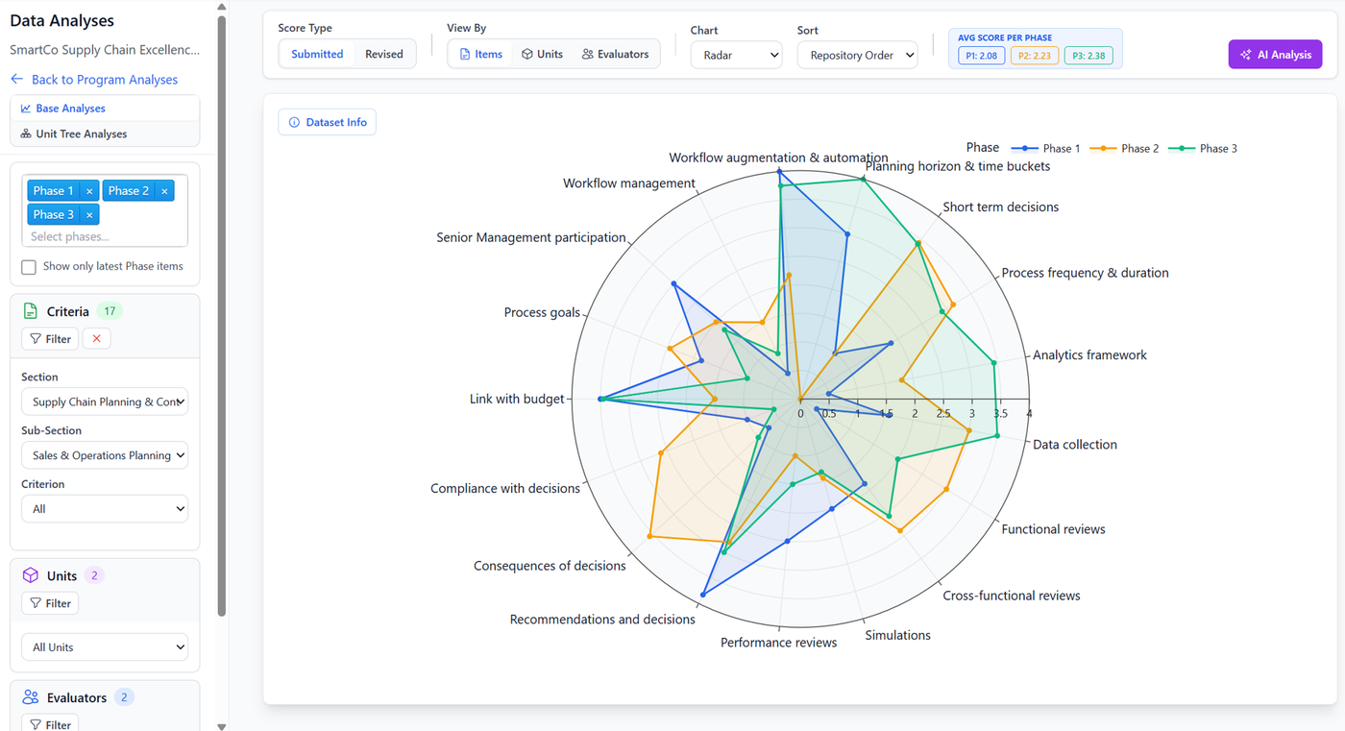View by Units

click(542, 55)
